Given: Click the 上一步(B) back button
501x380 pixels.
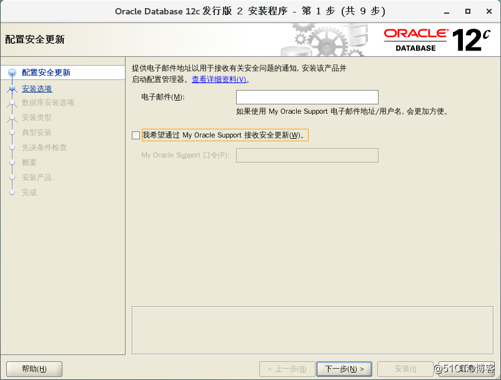Looking at the screenshot, I should 287,369.
